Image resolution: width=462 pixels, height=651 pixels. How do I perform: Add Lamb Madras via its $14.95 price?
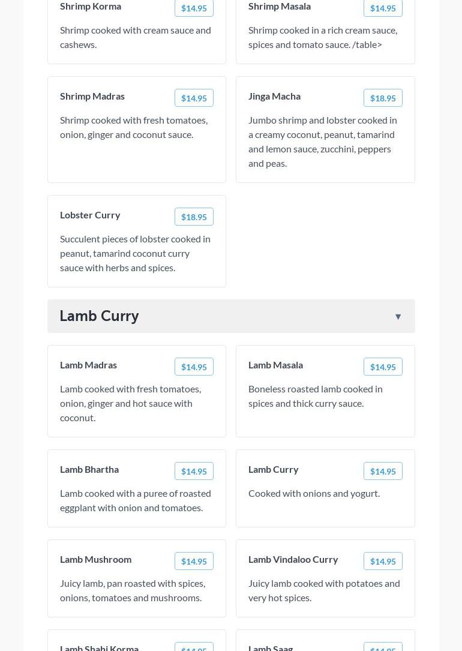point(194,367)
